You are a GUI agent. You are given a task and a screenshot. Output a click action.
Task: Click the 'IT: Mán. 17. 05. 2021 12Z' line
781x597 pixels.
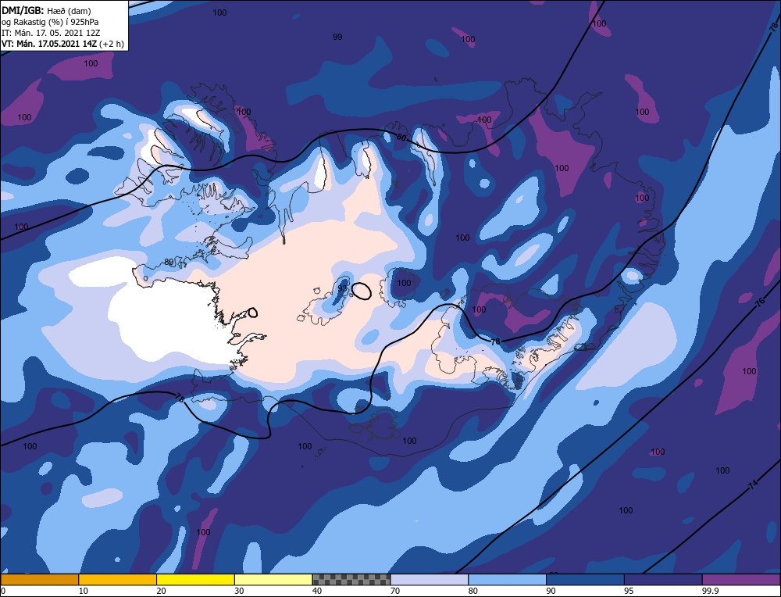(x=51, y=33)
